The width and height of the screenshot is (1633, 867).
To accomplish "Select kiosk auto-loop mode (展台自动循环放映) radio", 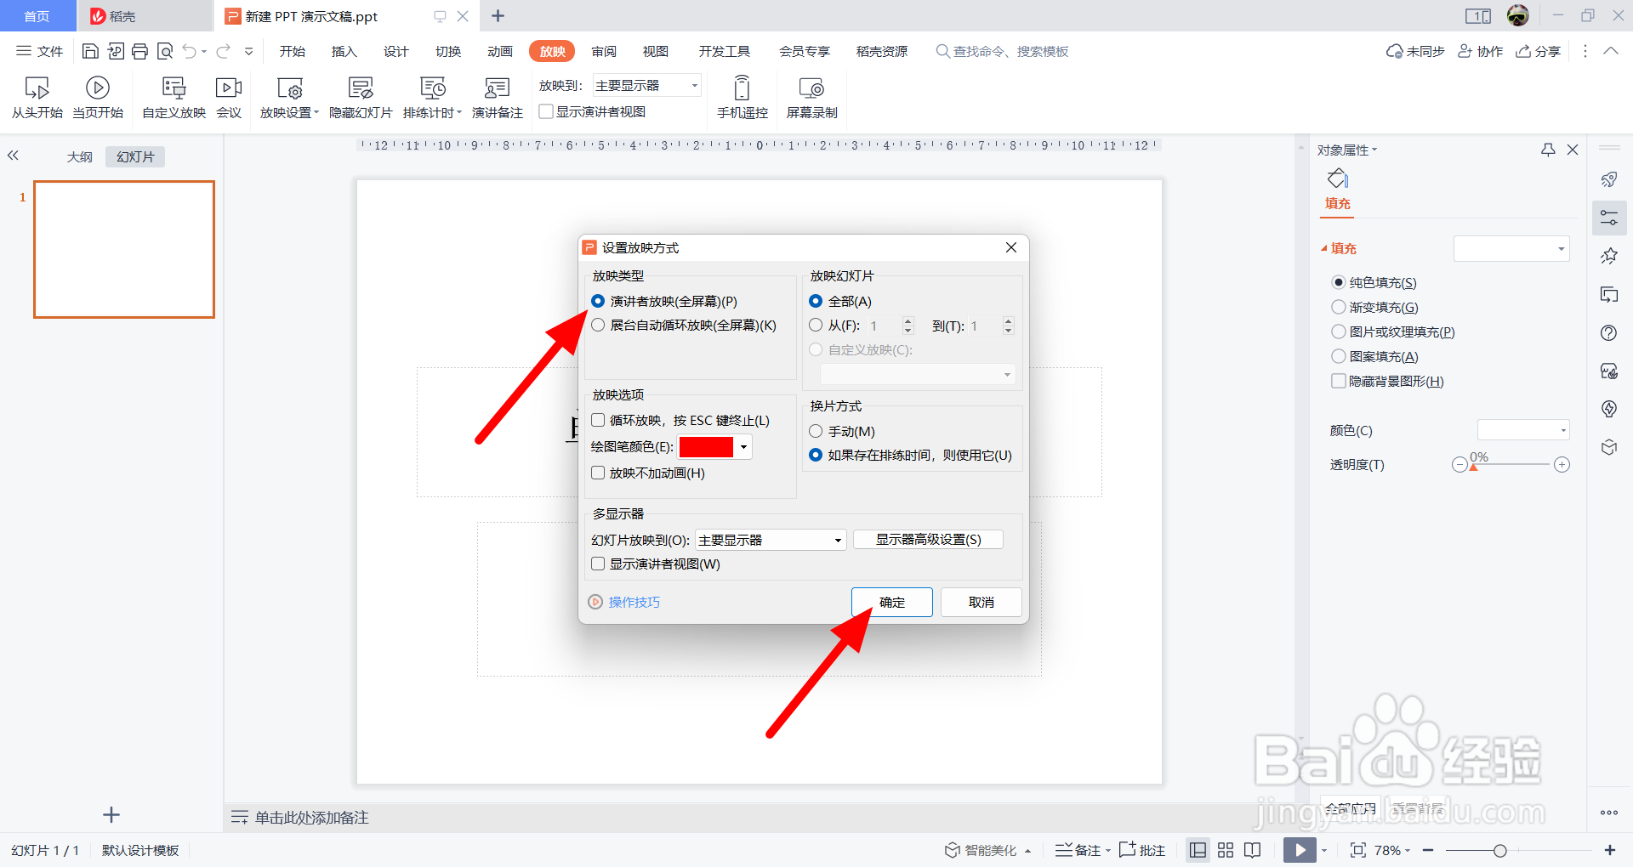I will point(598,325).
